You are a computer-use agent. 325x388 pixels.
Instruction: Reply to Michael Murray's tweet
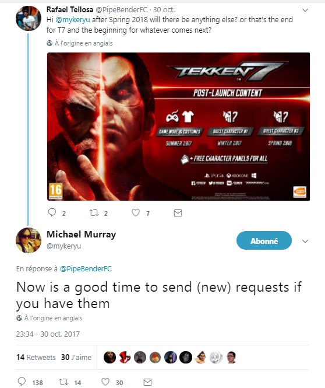(x=22, y=382)
